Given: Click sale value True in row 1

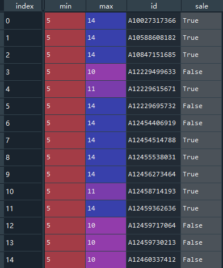Looking at the screenshot, I should [201, 38].
